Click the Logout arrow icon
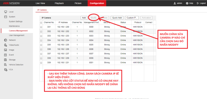Screen dimensions: 207x99 tap(198, 3)
